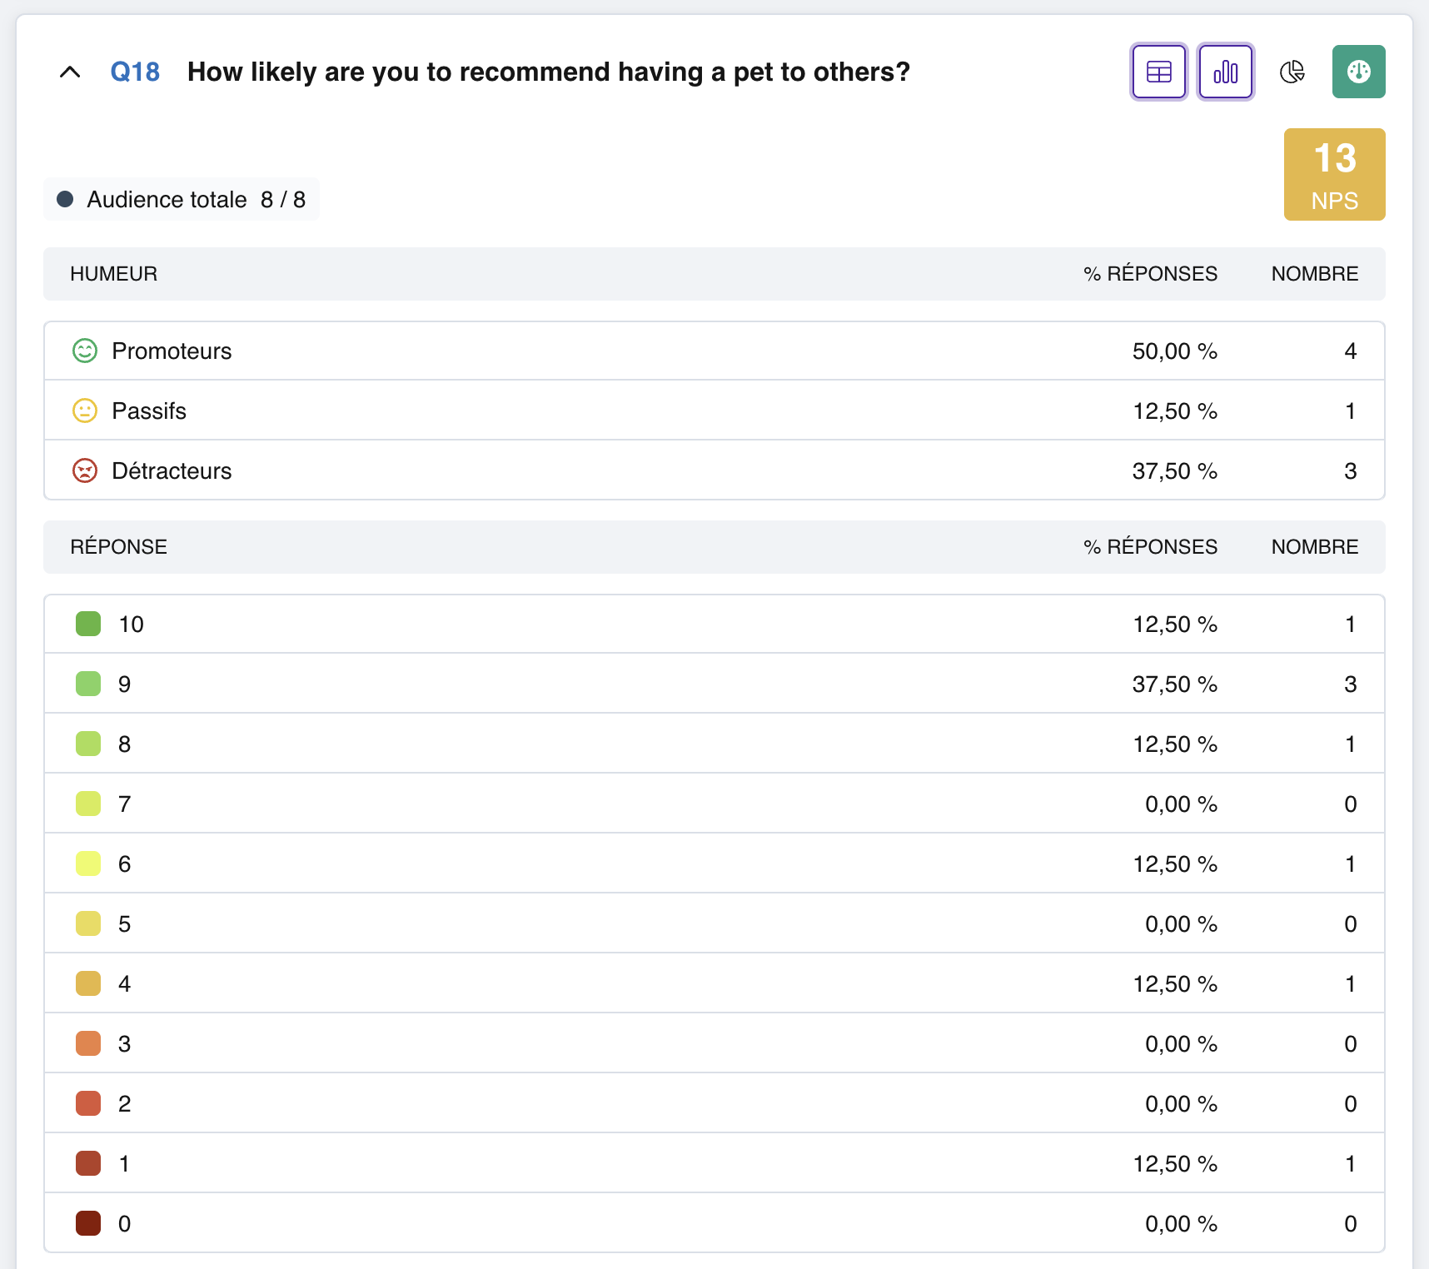
Task: Select the Détracteurs row
Action: [x=714, y=470]
